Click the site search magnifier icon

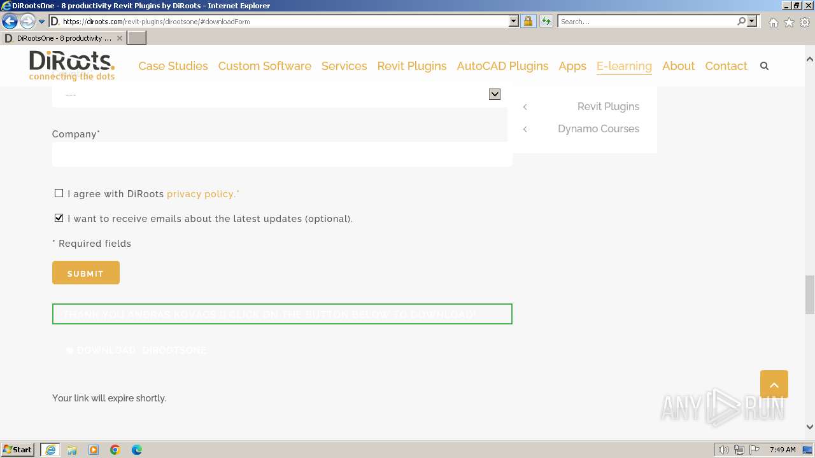point(765,66)
